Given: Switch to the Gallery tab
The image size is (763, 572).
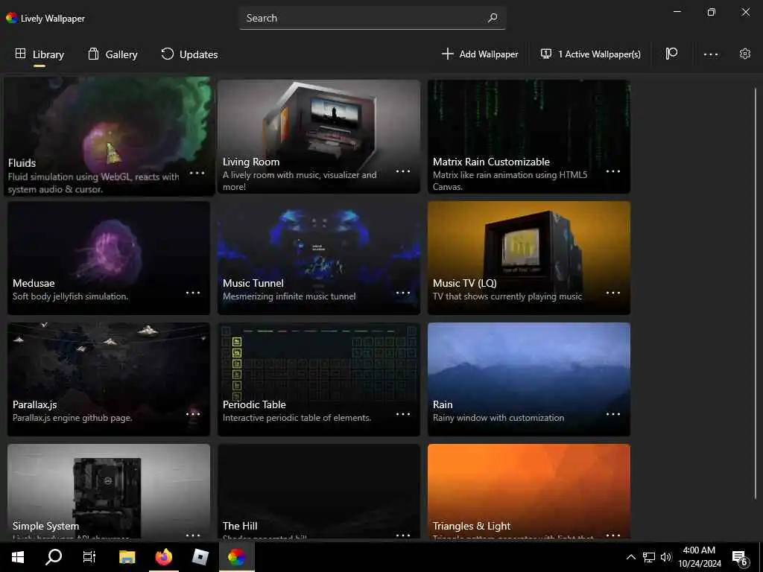Looking at the screenshot, I should coord(113,54).
